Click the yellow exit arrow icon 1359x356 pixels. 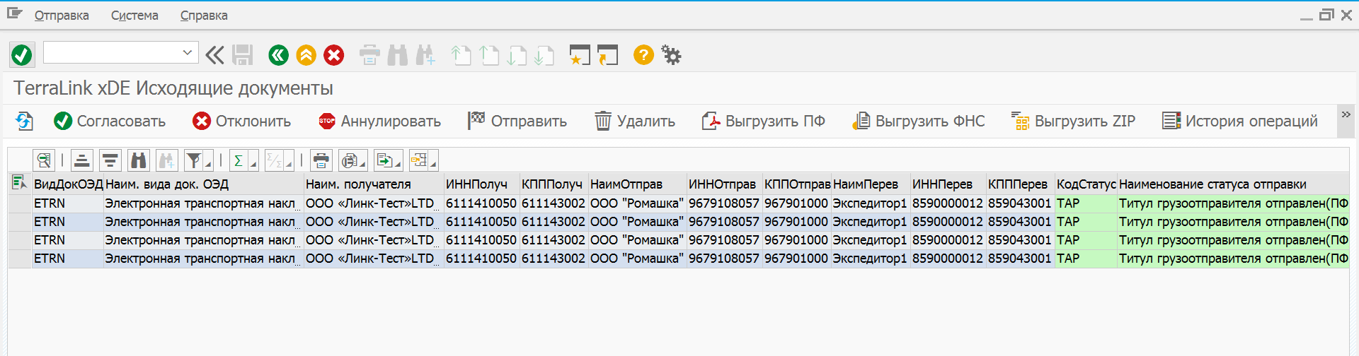click(x=306, y=55)
